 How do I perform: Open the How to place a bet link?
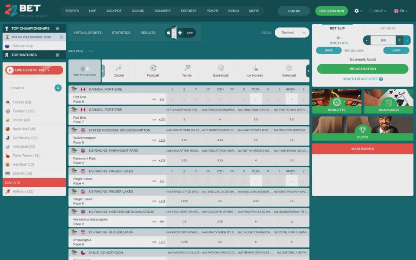point(362,79)
